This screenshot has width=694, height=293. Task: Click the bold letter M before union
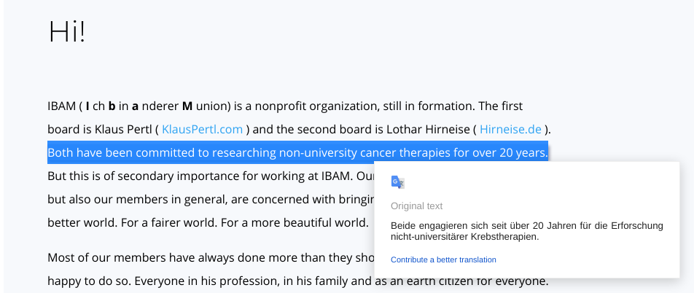click(x=187, y=106)
